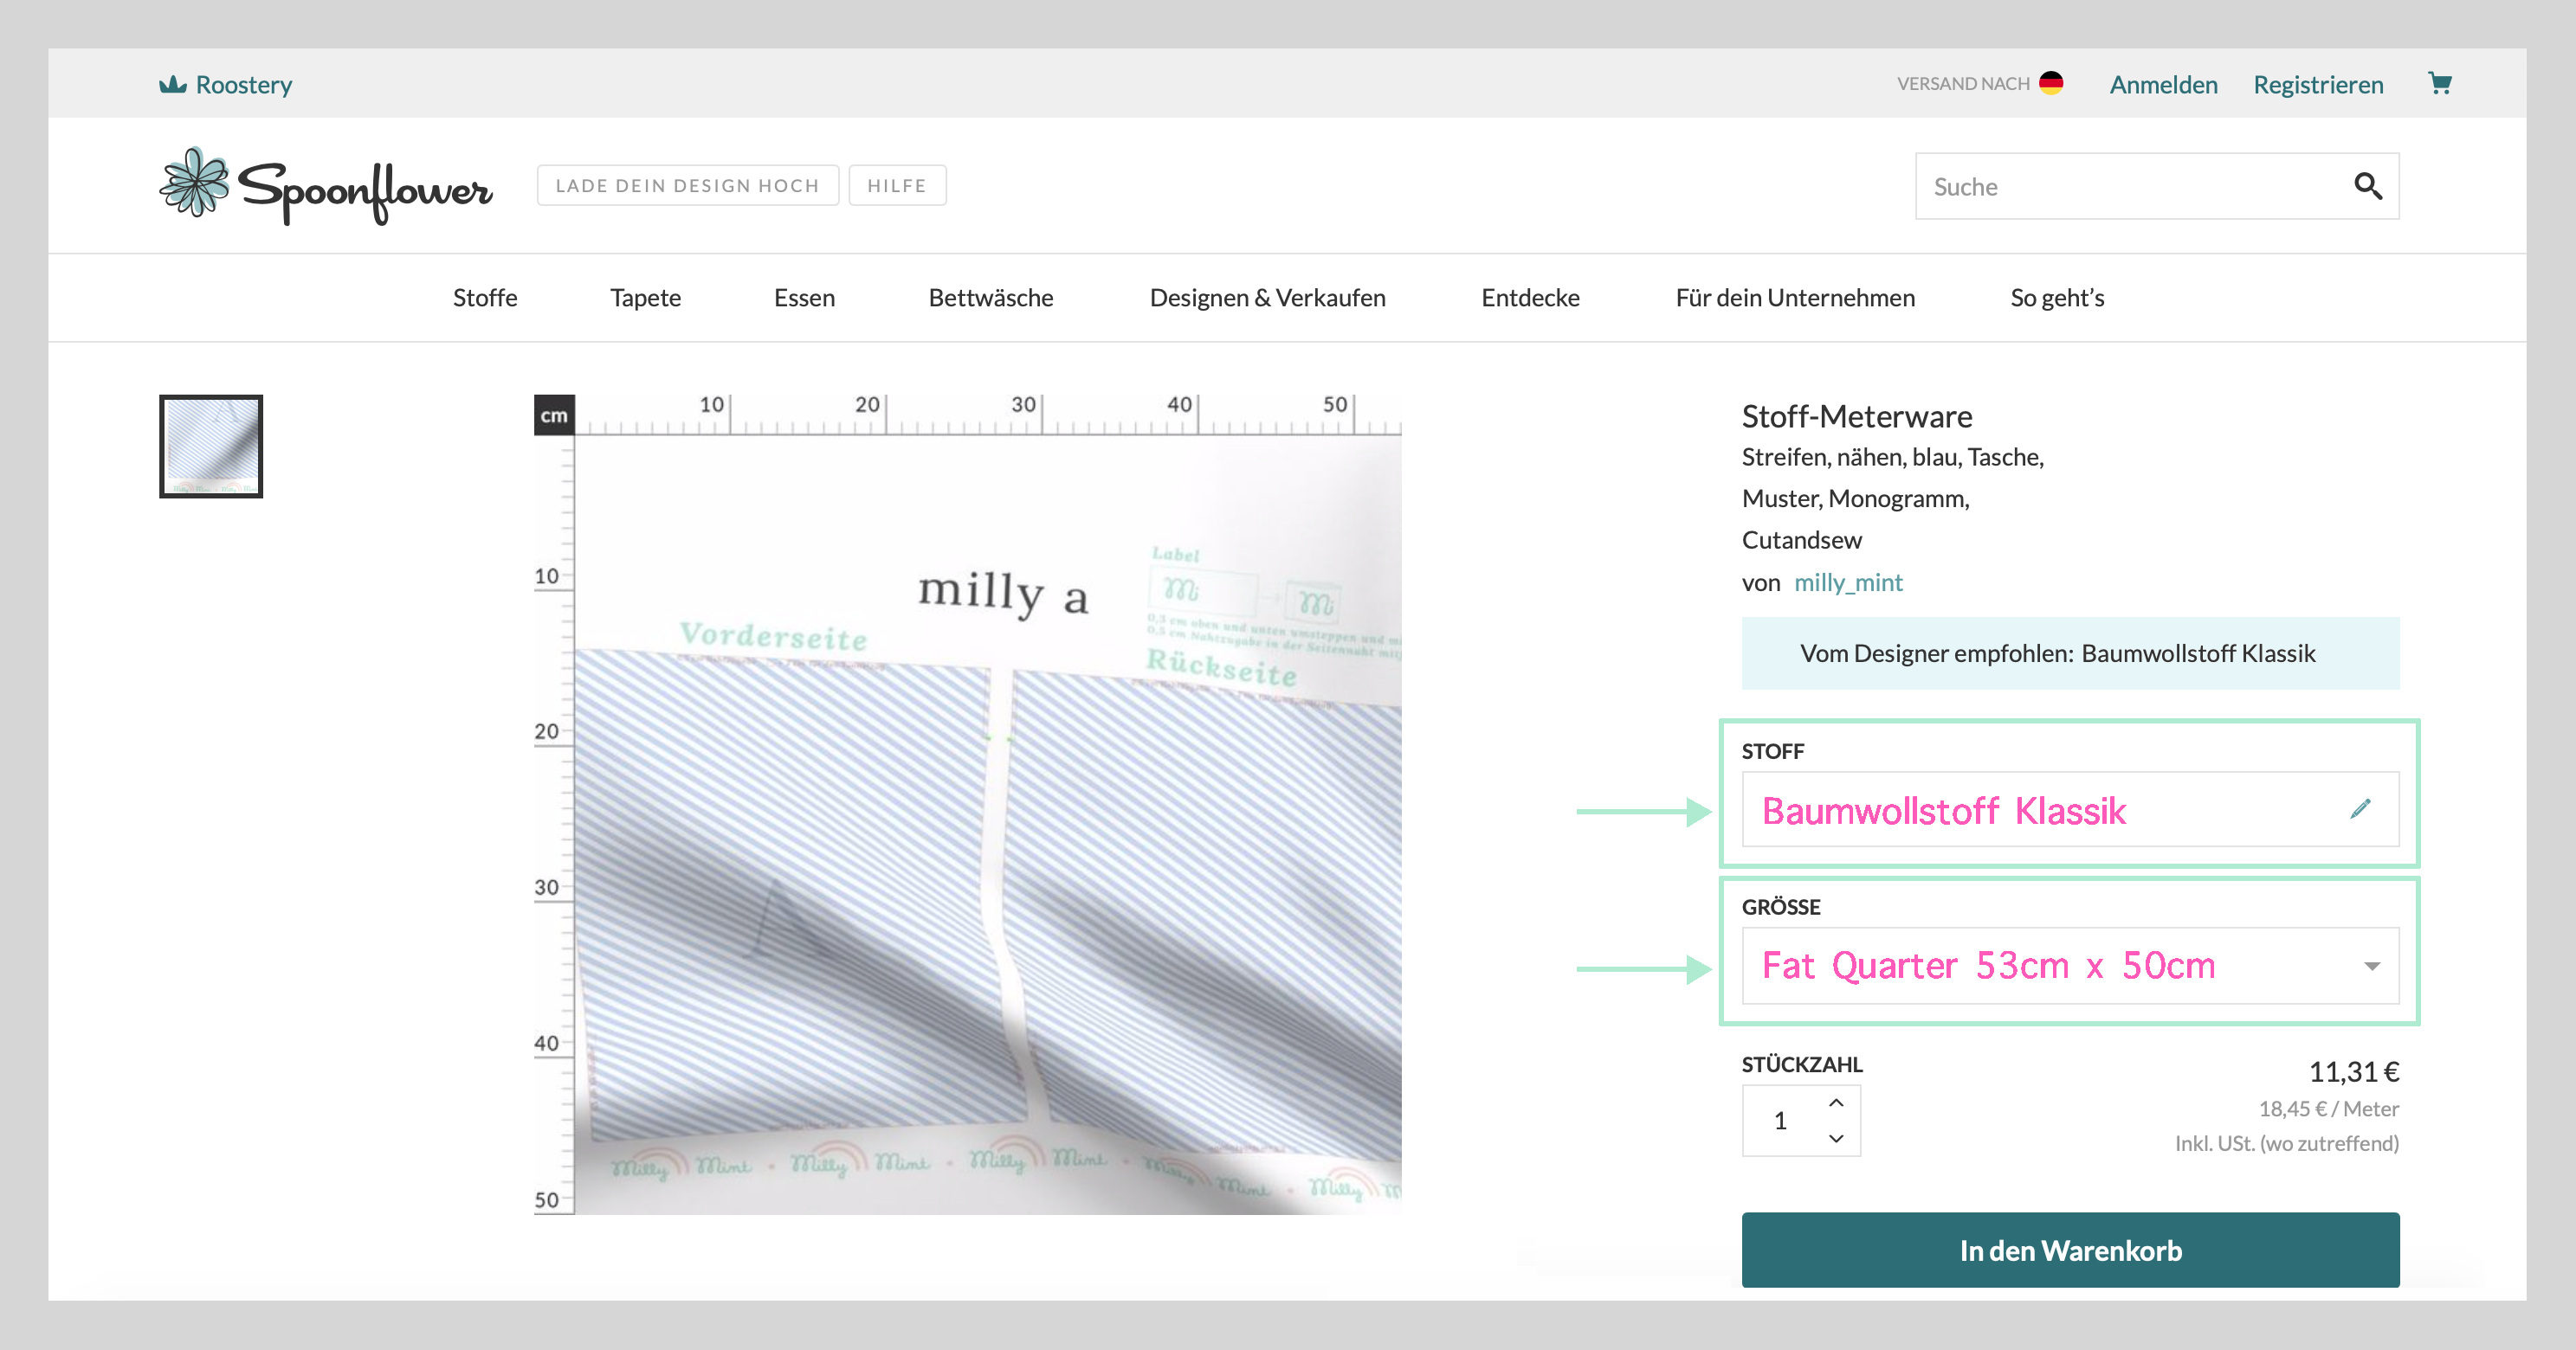Open Designen & Verkaufen menu
Viewport: 2576px width, 1350px height.
coord(1267,298)
